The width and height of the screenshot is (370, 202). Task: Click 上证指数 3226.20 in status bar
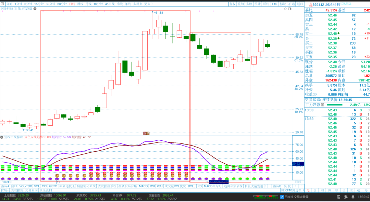[16, 195]
